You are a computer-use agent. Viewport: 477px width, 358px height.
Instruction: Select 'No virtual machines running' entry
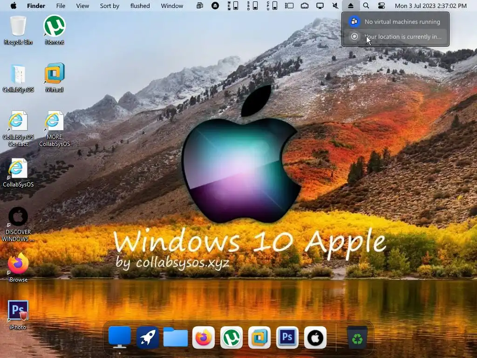(x=395, y=21)
